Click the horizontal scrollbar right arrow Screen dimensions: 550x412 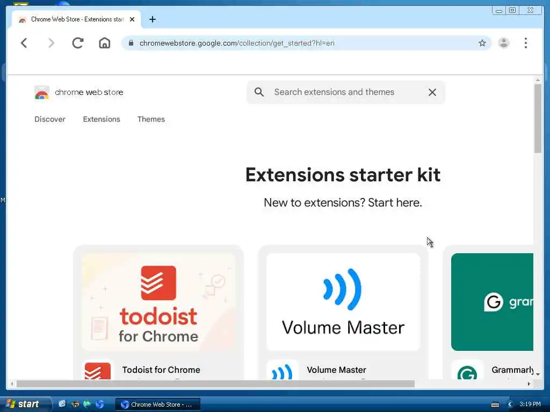[529, 384]
